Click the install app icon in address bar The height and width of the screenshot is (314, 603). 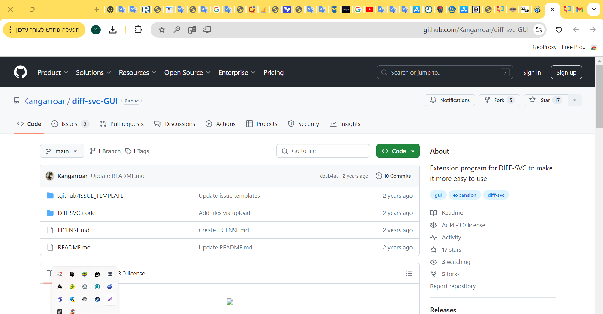click(207, 29)
